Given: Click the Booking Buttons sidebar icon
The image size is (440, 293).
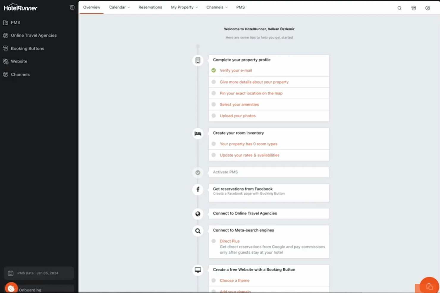Looking at the screenshot, I should coord(6,48).
